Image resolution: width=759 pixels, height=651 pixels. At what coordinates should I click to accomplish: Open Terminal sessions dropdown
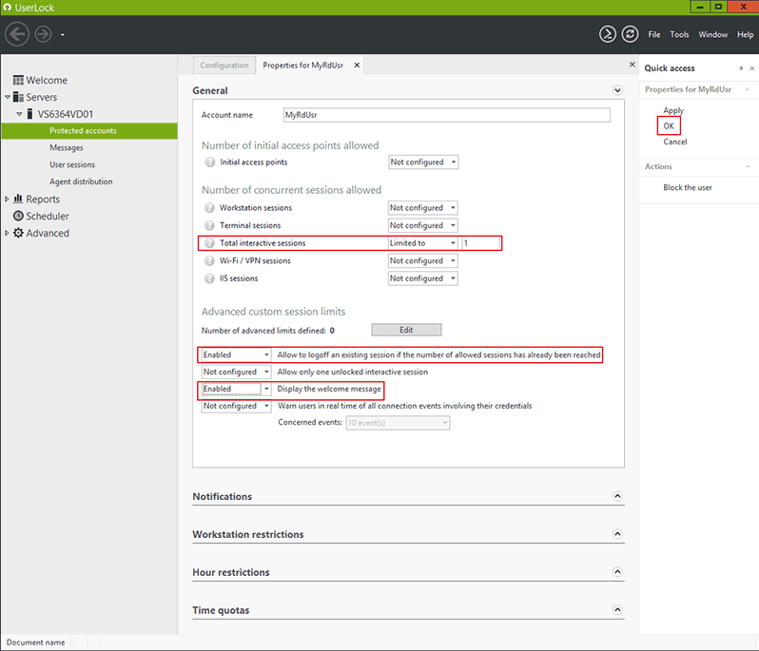(422, 225)
